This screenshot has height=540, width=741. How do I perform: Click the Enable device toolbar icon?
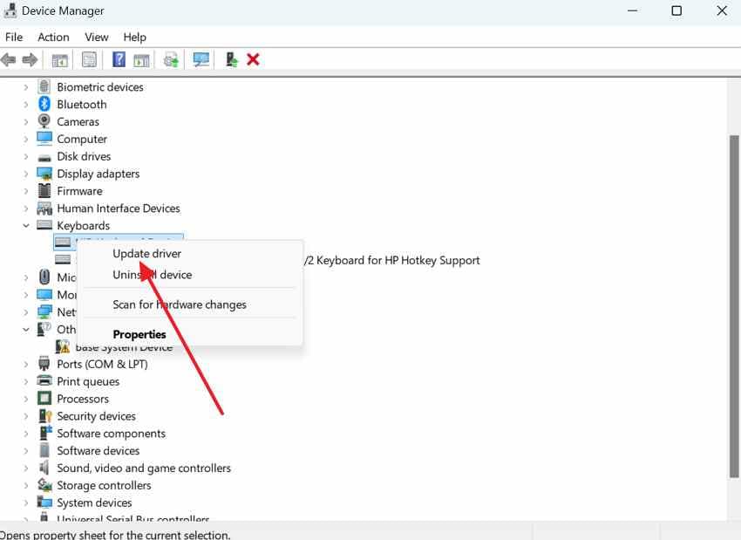click(232, 59)
